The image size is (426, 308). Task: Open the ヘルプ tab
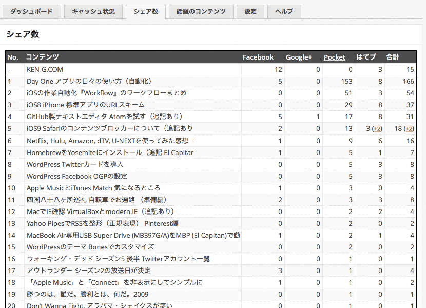click(284, 12)
